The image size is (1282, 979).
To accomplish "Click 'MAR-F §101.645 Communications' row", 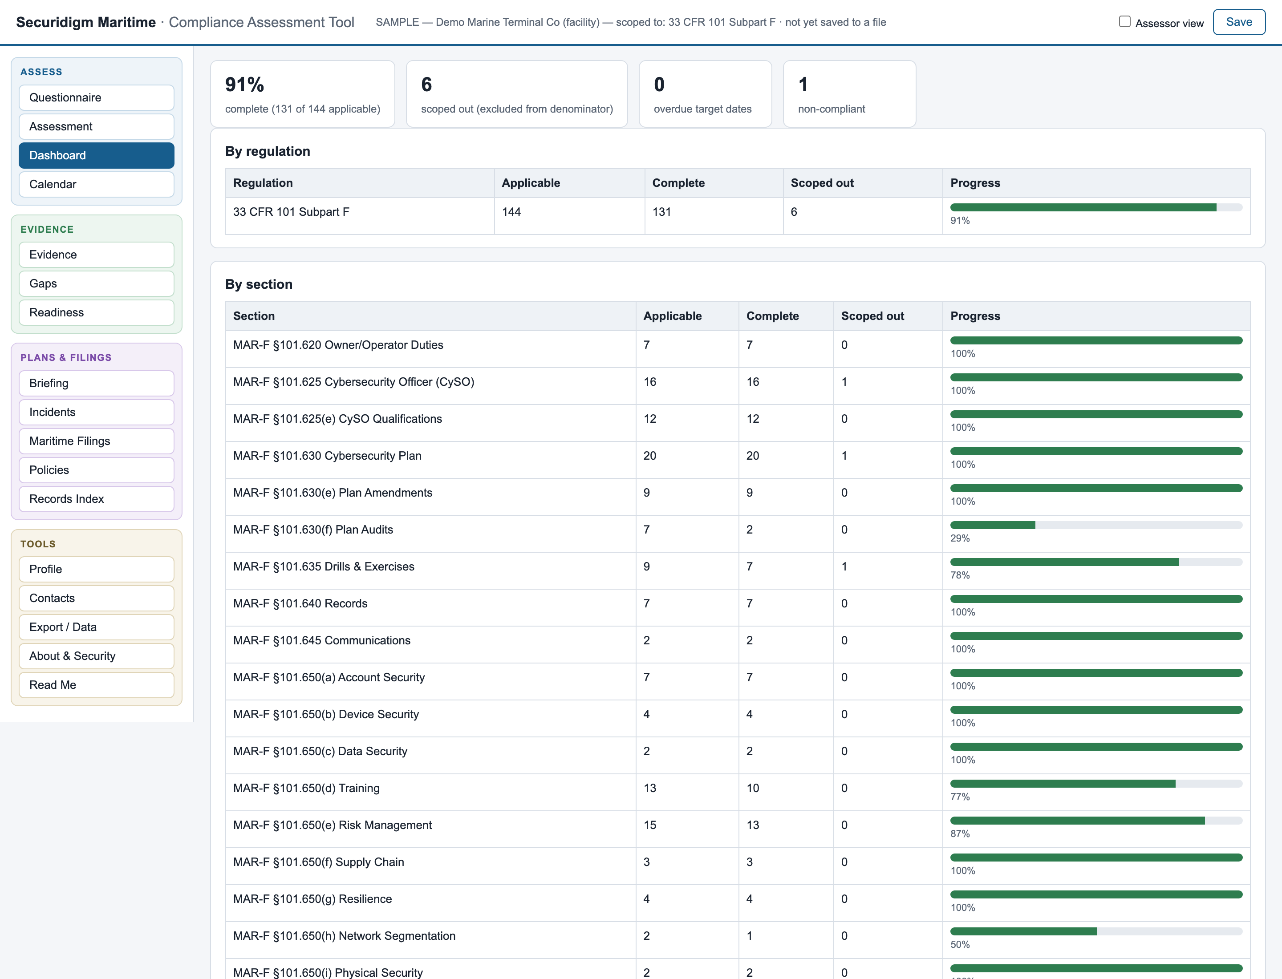I will pyautogui.click(x=738, y=644).
